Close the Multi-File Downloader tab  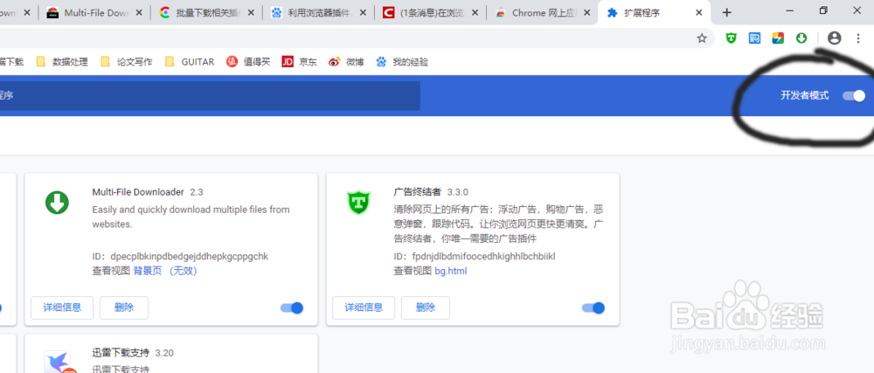point(139,13)
